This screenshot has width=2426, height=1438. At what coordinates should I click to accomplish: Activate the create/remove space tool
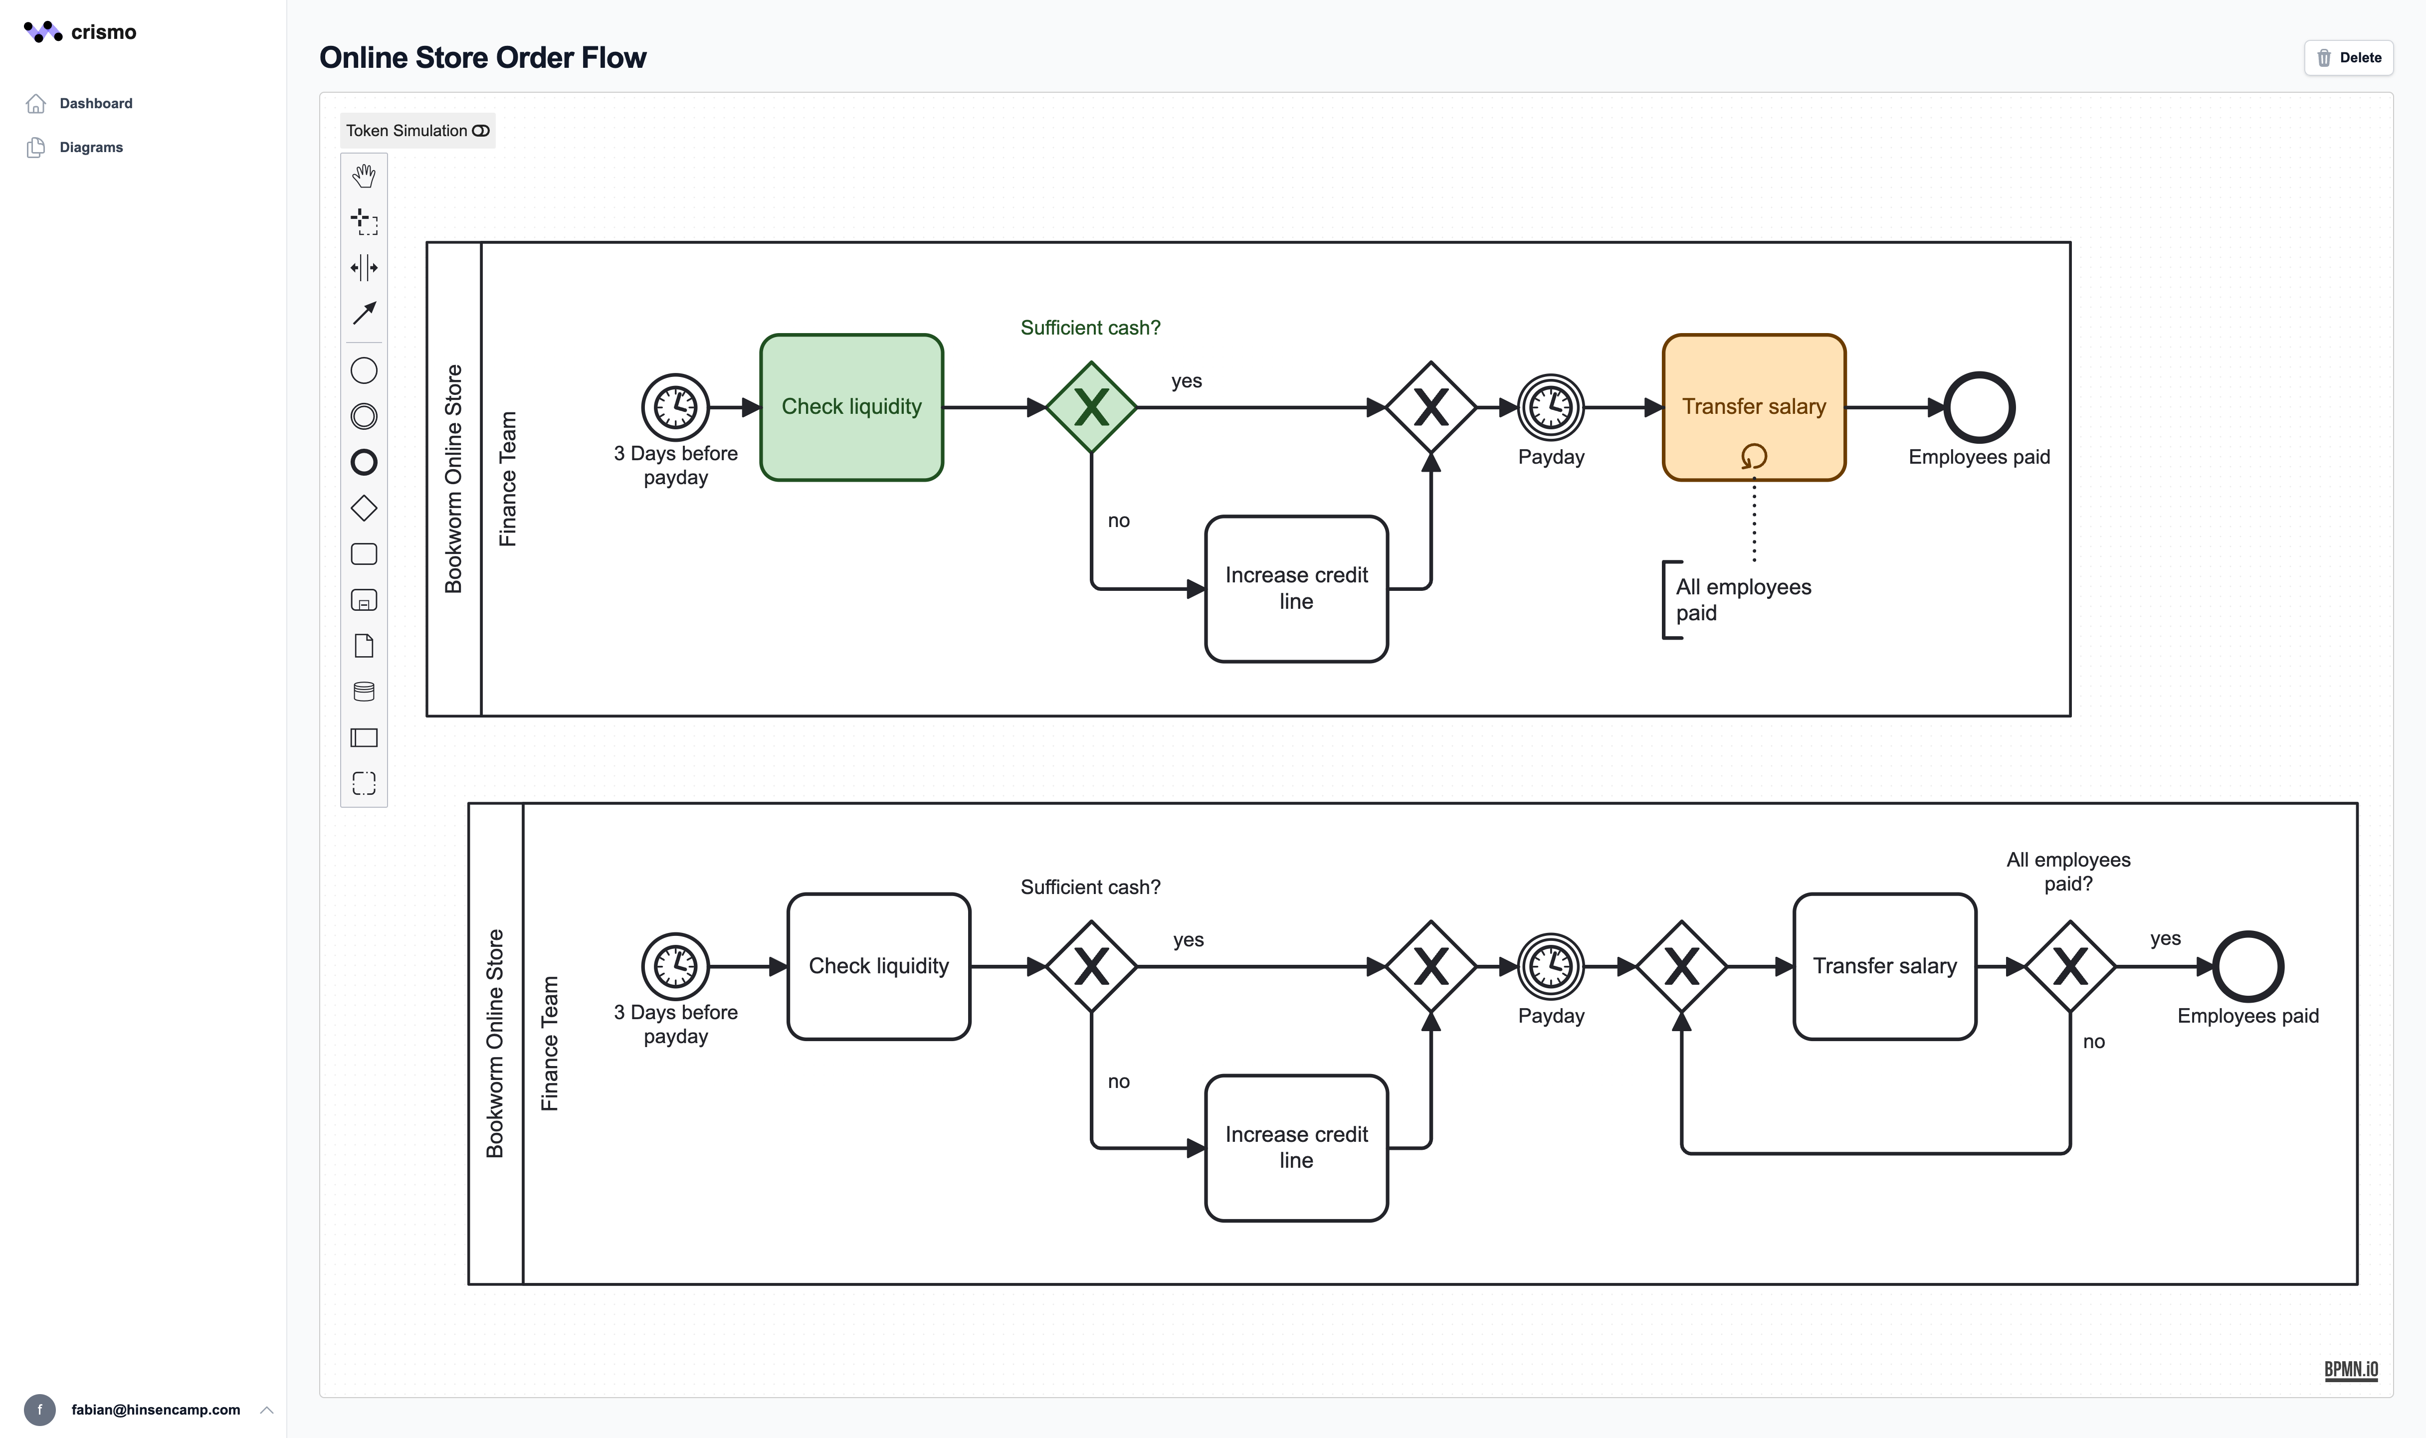364,267
